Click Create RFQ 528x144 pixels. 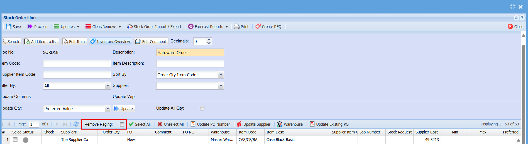click(268, 27)
